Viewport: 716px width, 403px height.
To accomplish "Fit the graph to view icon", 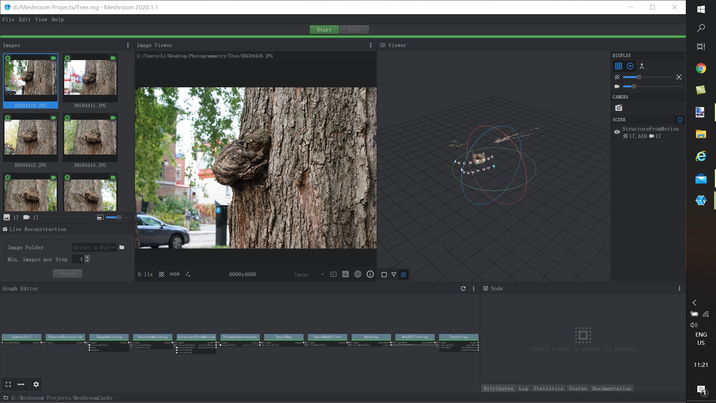I will (8, 384).
